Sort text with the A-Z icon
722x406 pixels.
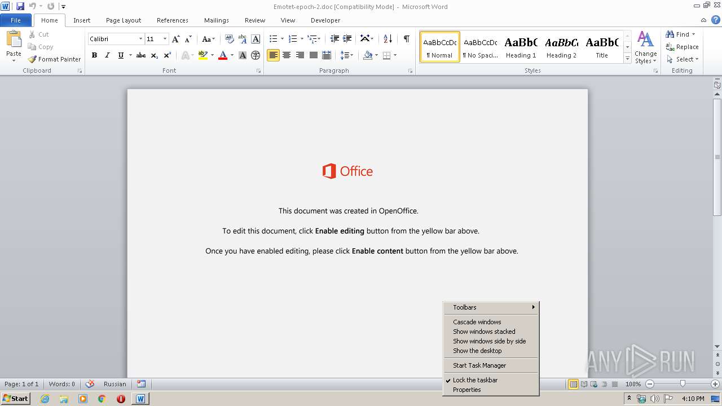(x=388, y=39)
